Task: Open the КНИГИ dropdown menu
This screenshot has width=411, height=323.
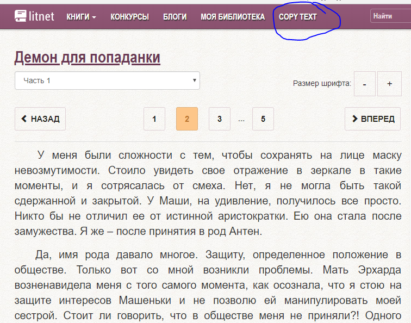Action: [81, 17]
